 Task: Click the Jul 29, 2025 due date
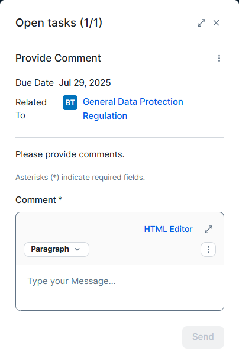click(x=85, y=83)
